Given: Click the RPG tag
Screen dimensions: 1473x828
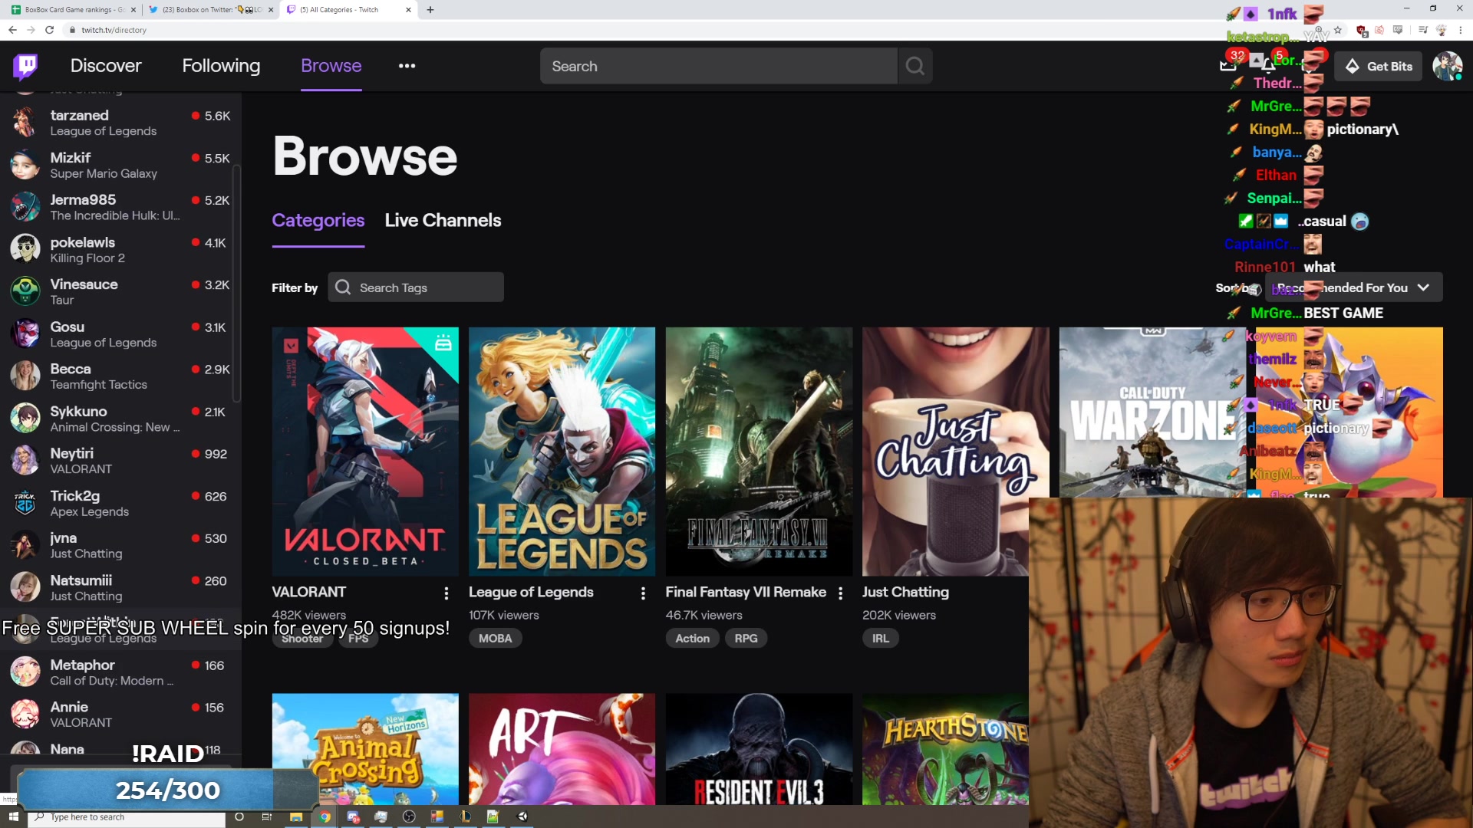Looking at the screenshot, I should [x=746, y=639].
